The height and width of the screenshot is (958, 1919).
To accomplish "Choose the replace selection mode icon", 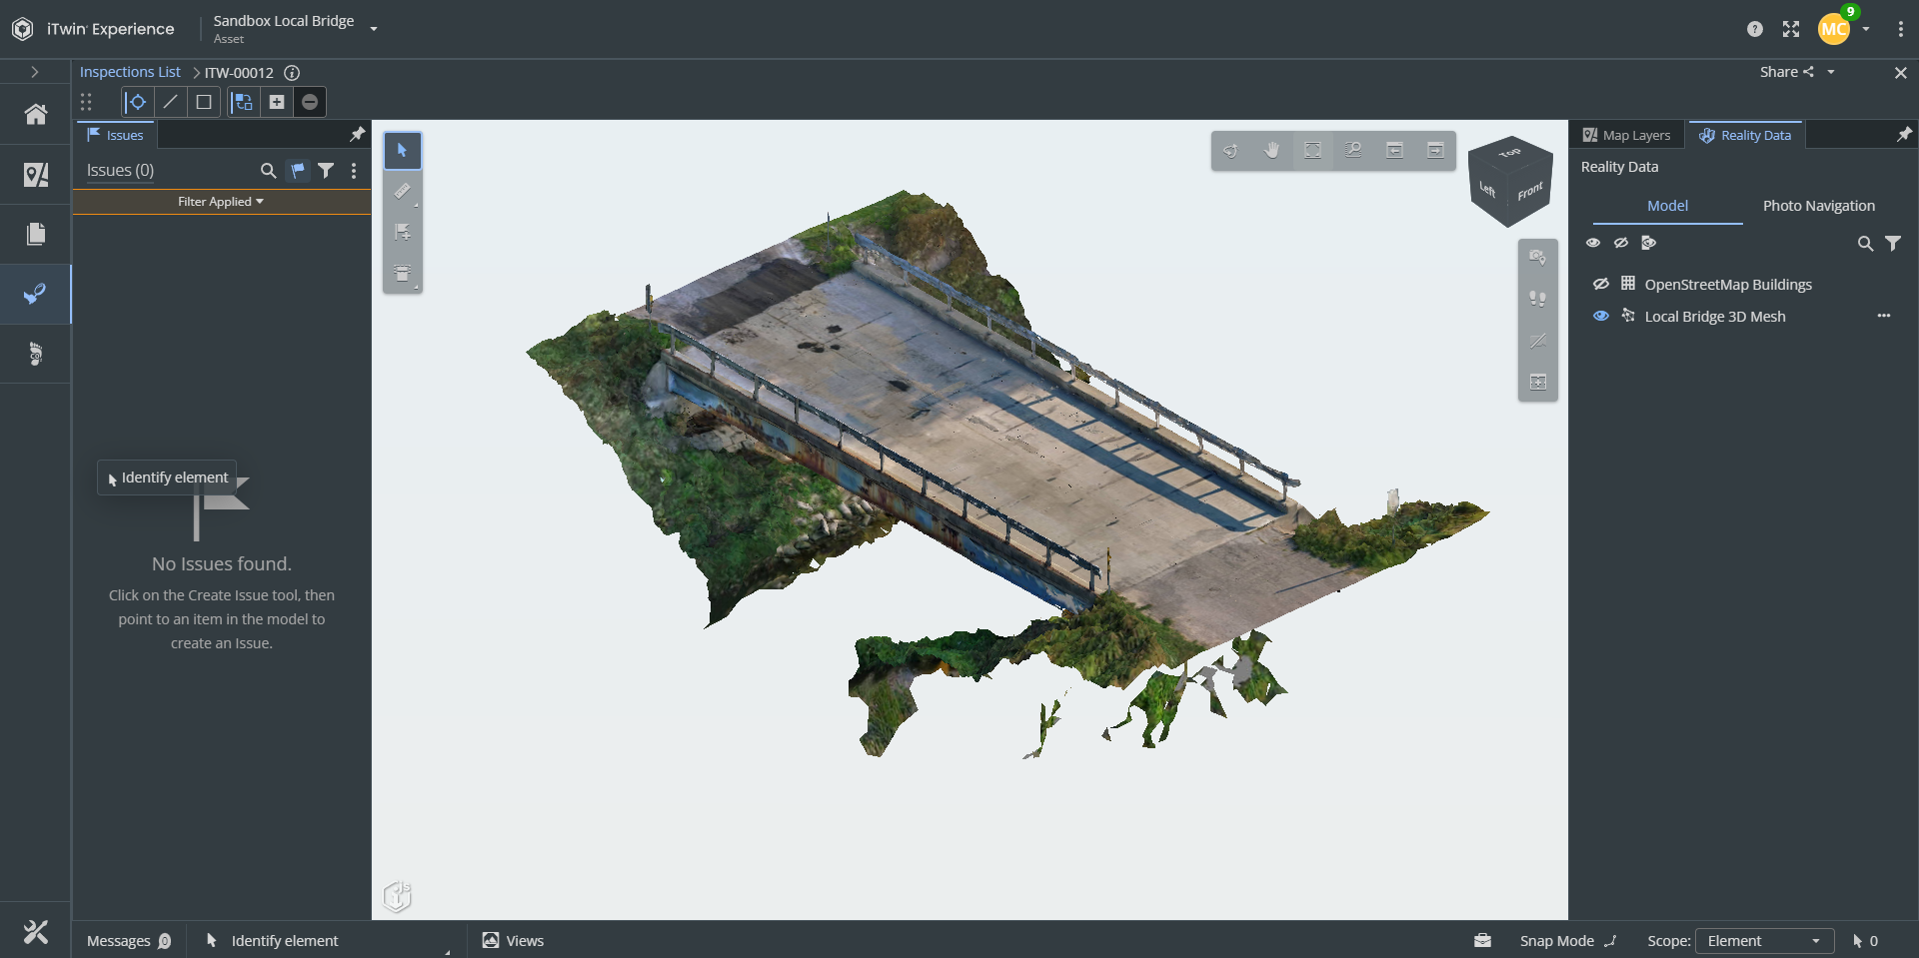I will tap(243, 102).
